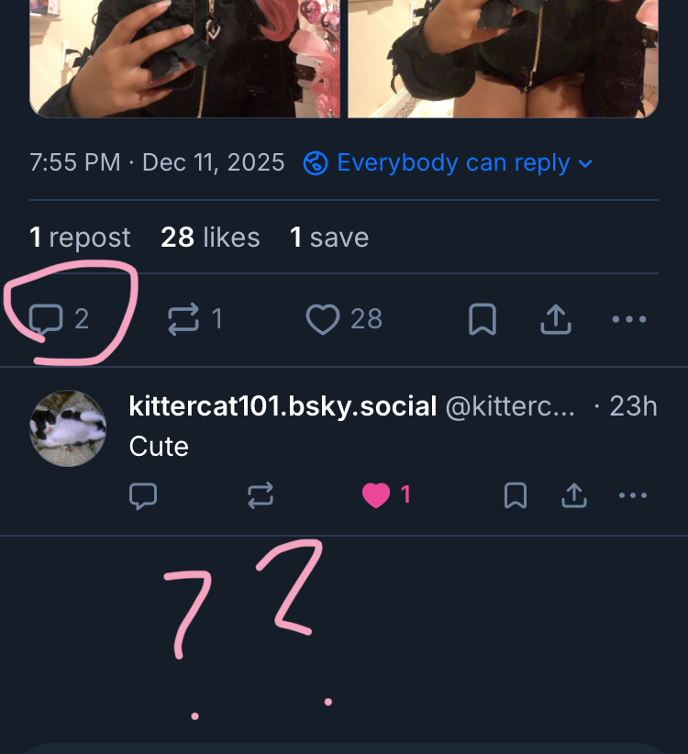Unlike kittercat101's Cute comment
The image size is (688, 754).
click(376, 496)
